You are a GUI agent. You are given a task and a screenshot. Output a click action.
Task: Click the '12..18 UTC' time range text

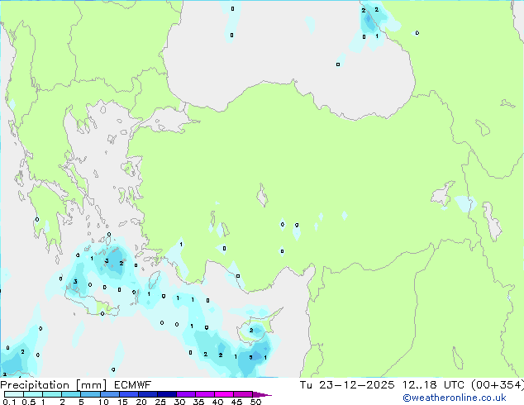(x=433, y=385)
